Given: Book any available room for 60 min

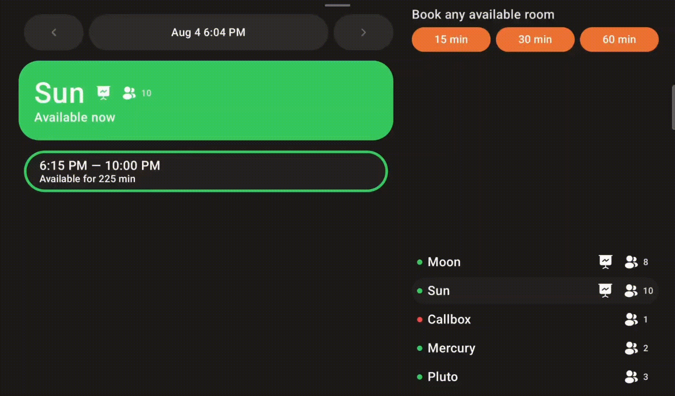Looking at the screenshot, I should (x=619, y=39).
